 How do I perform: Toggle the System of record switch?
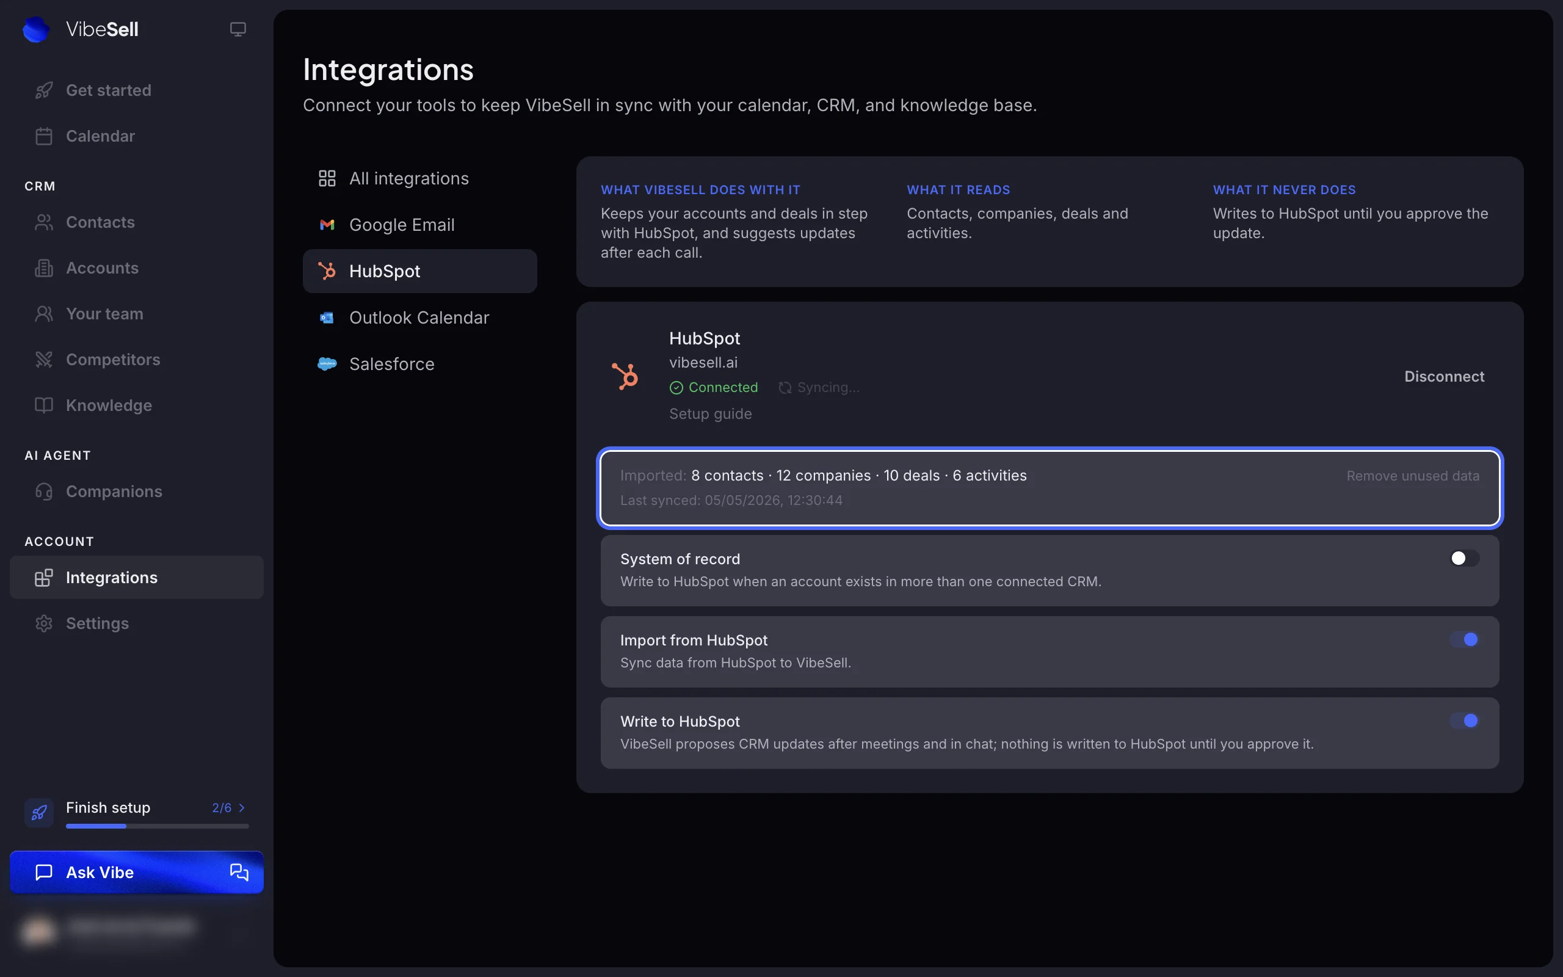[1464, 558]
